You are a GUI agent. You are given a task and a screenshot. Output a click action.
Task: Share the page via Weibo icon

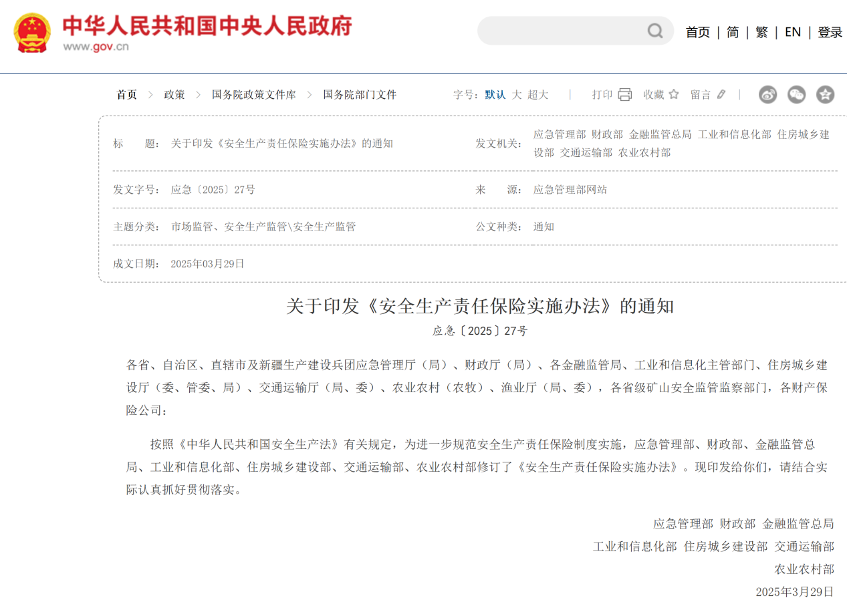767,95
